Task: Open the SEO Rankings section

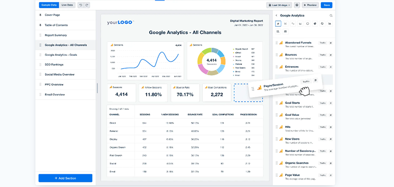Action: pos(54,65)
